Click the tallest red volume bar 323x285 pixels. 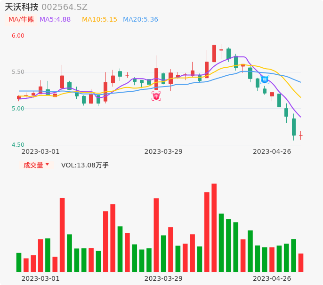tap(214, 228)
